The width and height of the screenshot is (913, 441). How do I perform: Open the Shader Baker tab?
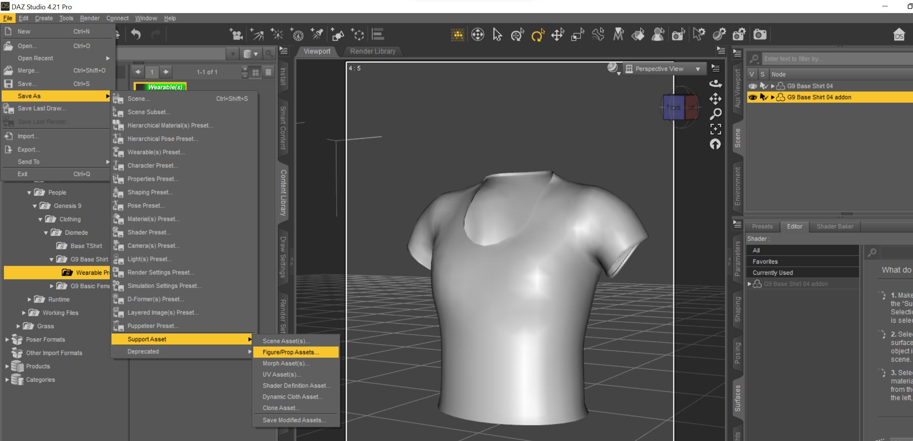835,226
